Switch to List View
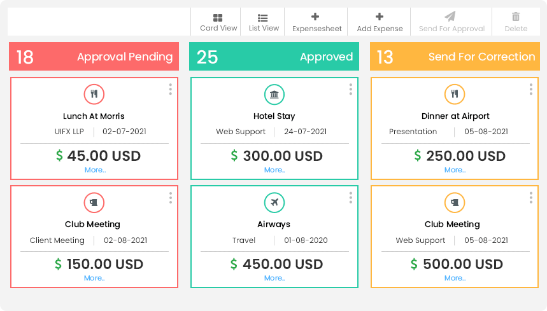 coord(264,22)
